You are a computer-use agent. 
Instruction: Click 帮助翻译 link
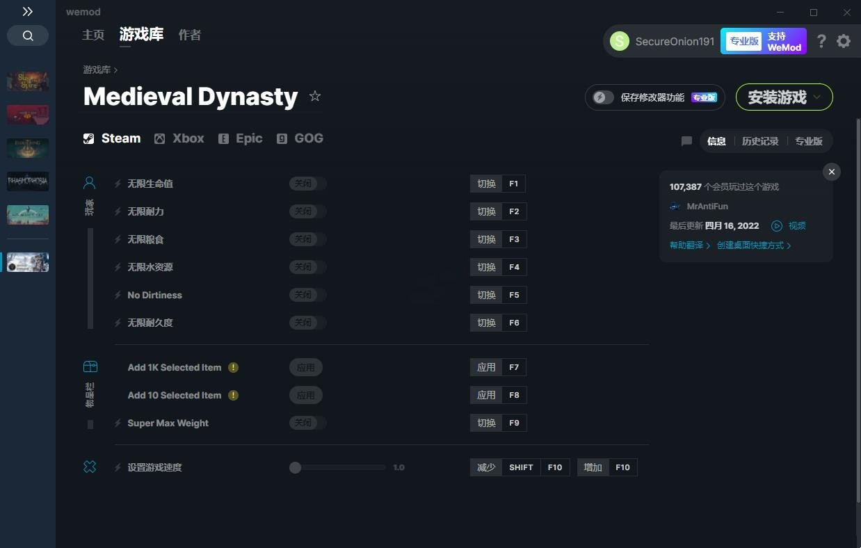[x=690, y=245]
